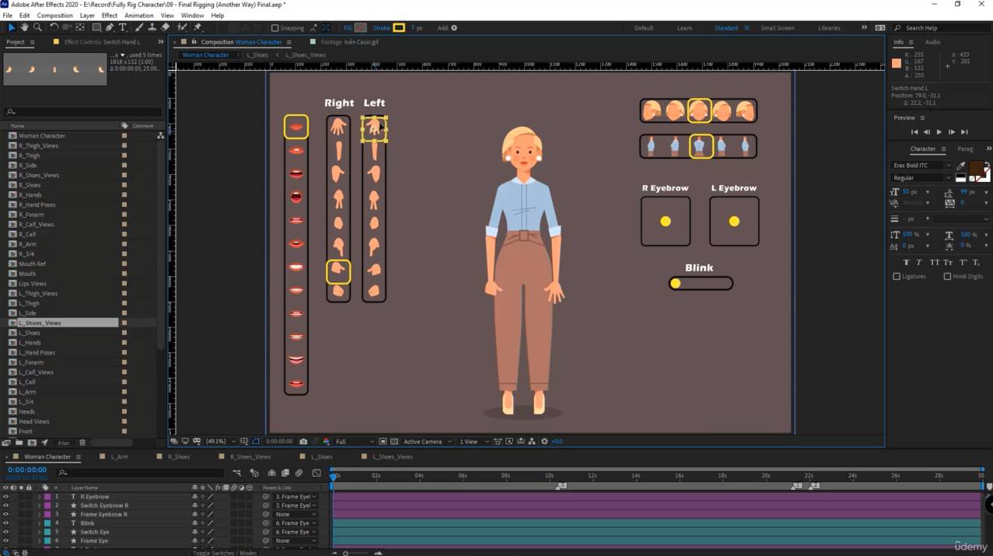Click the Stroke color swatch
Screen dimensions: 993x556
point(399,28)
